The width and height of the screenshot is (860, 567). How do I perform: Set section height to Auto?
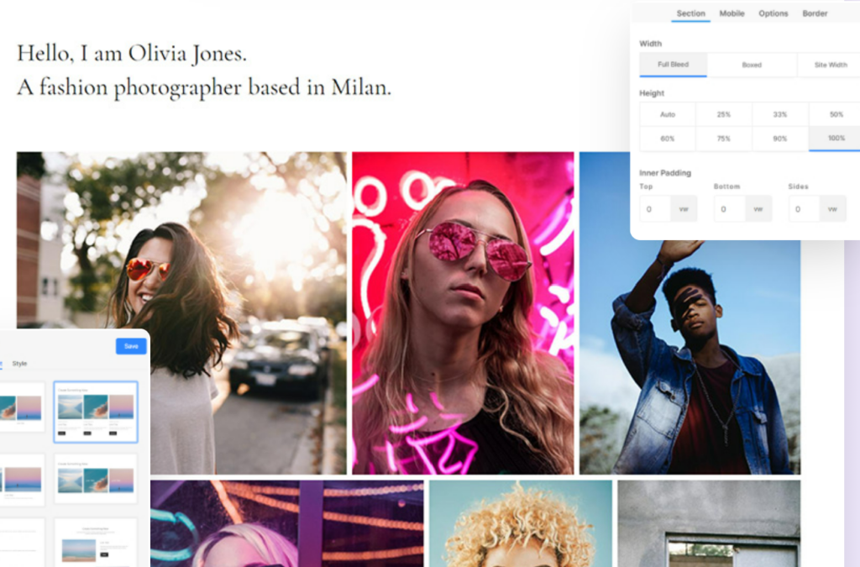668,114
